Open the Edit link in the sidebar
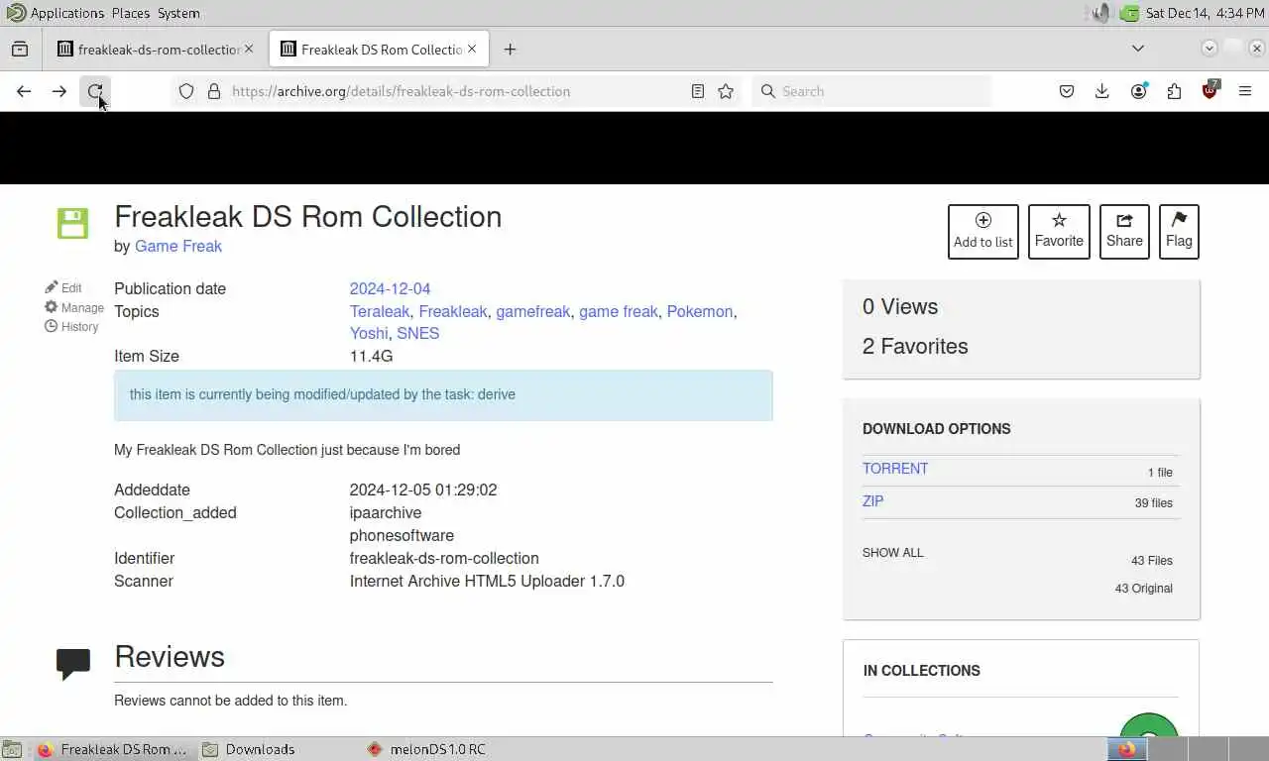Image resolution: width=1269 pixels, height=761 pixels. point(63,287)
